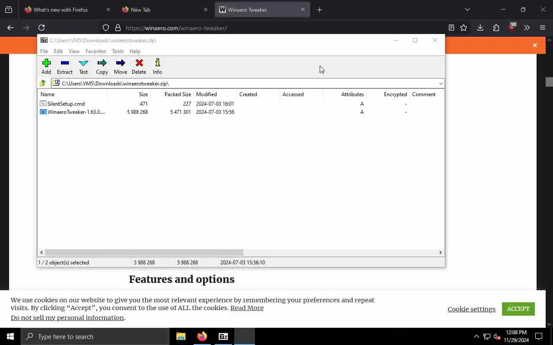This screenshot has height=345, width=553.
Task: Click the Windows taskbar search box
Action: [95, 336]
